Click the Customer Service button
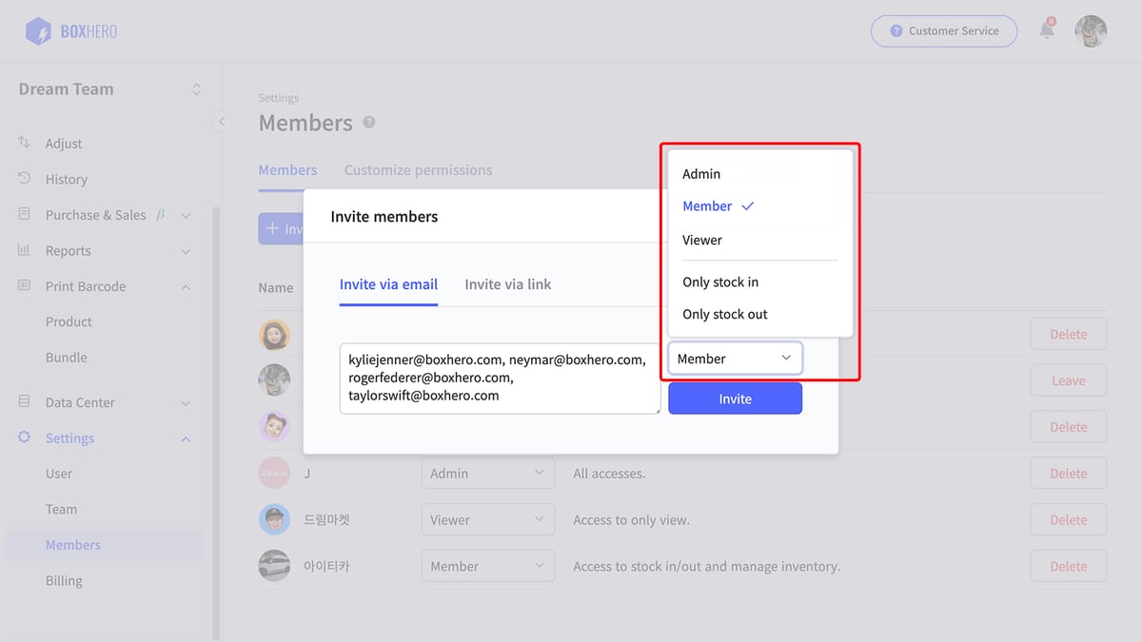Image resolution: width=1142 pixels, height=642 pixels. click(943, 30)
